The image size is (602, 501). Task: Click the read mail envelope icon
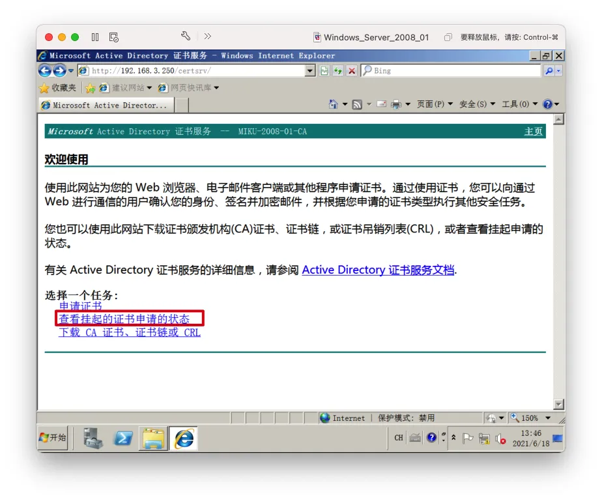[382, 104]
